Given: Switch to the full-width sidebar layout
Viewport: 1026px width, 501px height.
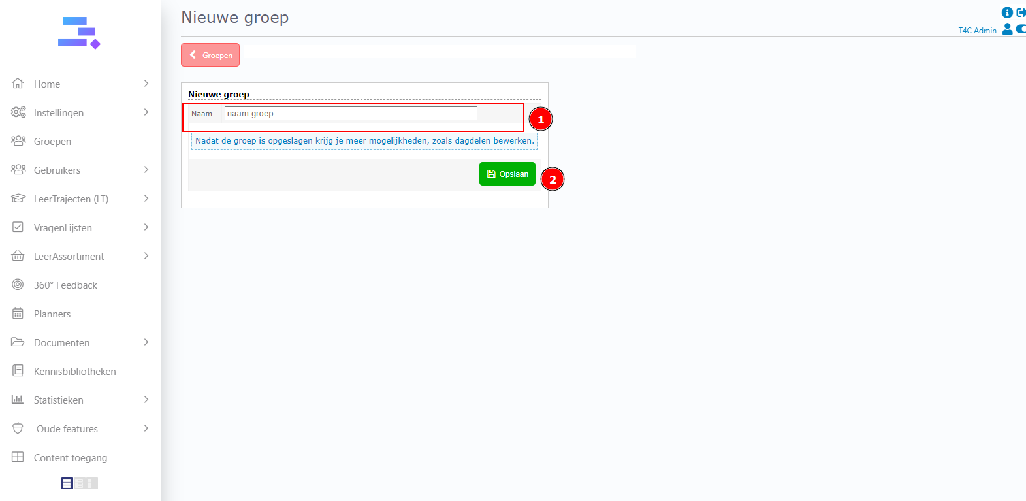Looking at the screenshot, I should (67, 483).
